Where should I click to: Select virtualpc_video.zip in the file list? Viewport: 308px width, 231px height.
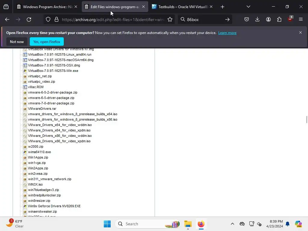pyautogui.click(x=42, y=82)
